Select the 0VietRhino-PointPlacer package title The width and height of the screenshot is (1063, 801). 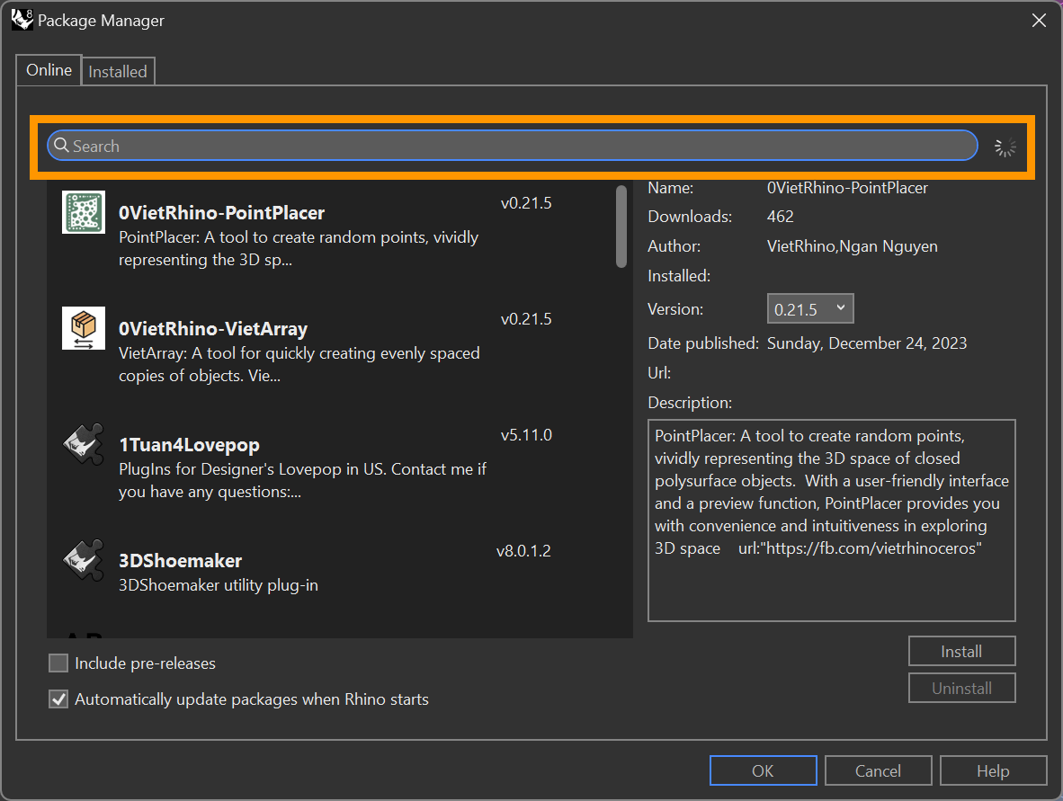[x=222, y=213]
